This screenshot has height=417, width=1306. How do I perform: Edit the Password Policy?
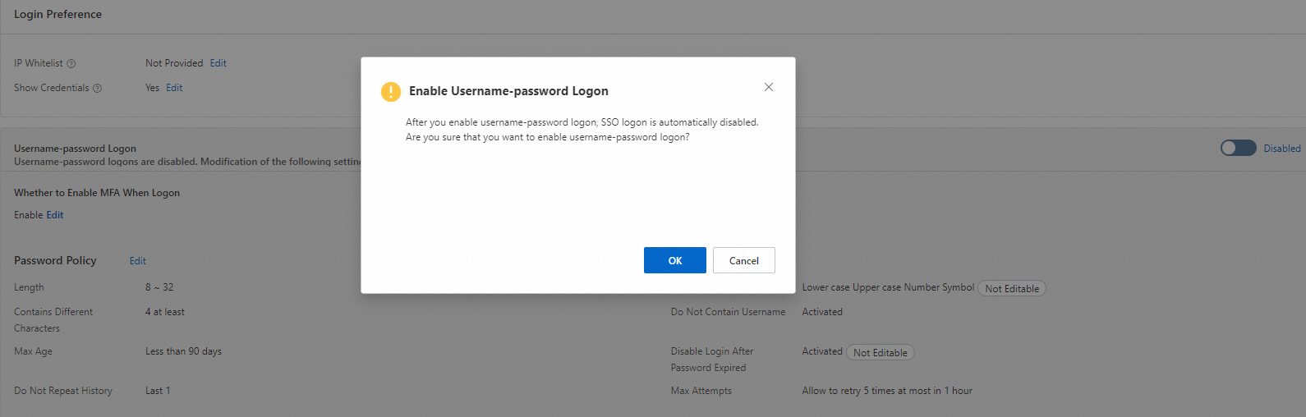tap(138, 261)
